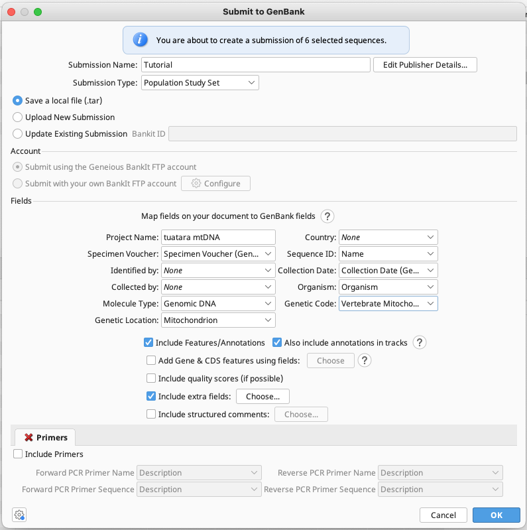Image resolution: width=527 pixels, height=530 pixels.
Task: Open Submission Type dropdown
Action: pos(200,83)
